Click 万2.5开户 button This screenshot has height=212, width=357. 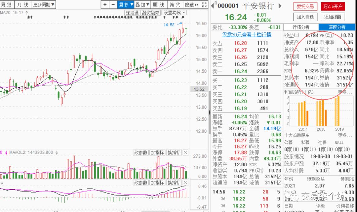[333, 6]
